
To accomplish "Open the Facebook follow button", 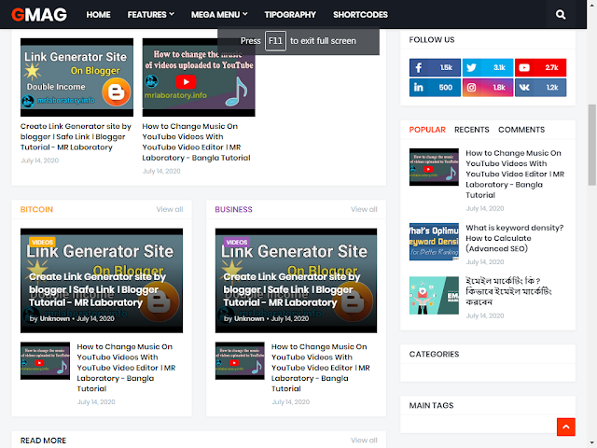I will [x=435, y=67].
